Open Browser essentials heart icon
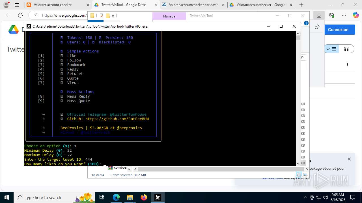Viewport: 362px width, 203px height. pyautogui.click(x=332, y=15)
